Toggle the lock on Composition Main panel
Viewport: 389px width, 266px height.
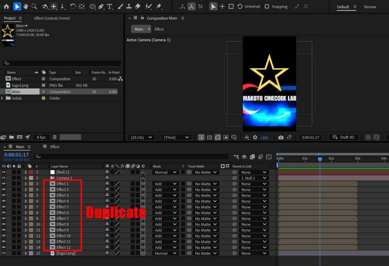pos(142,18)
